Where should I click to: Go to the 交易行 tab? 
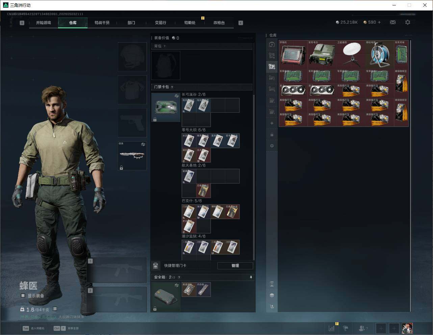pos(160,23)
